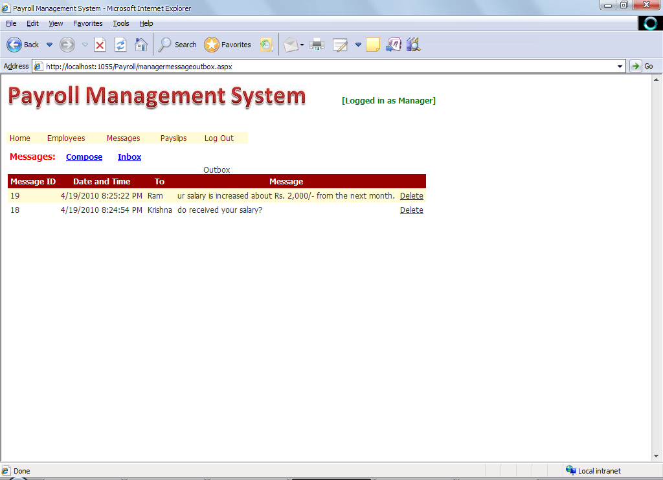Expand the Back button history dropdown arrow
This screenshot has height=480, width=663.
49,45
